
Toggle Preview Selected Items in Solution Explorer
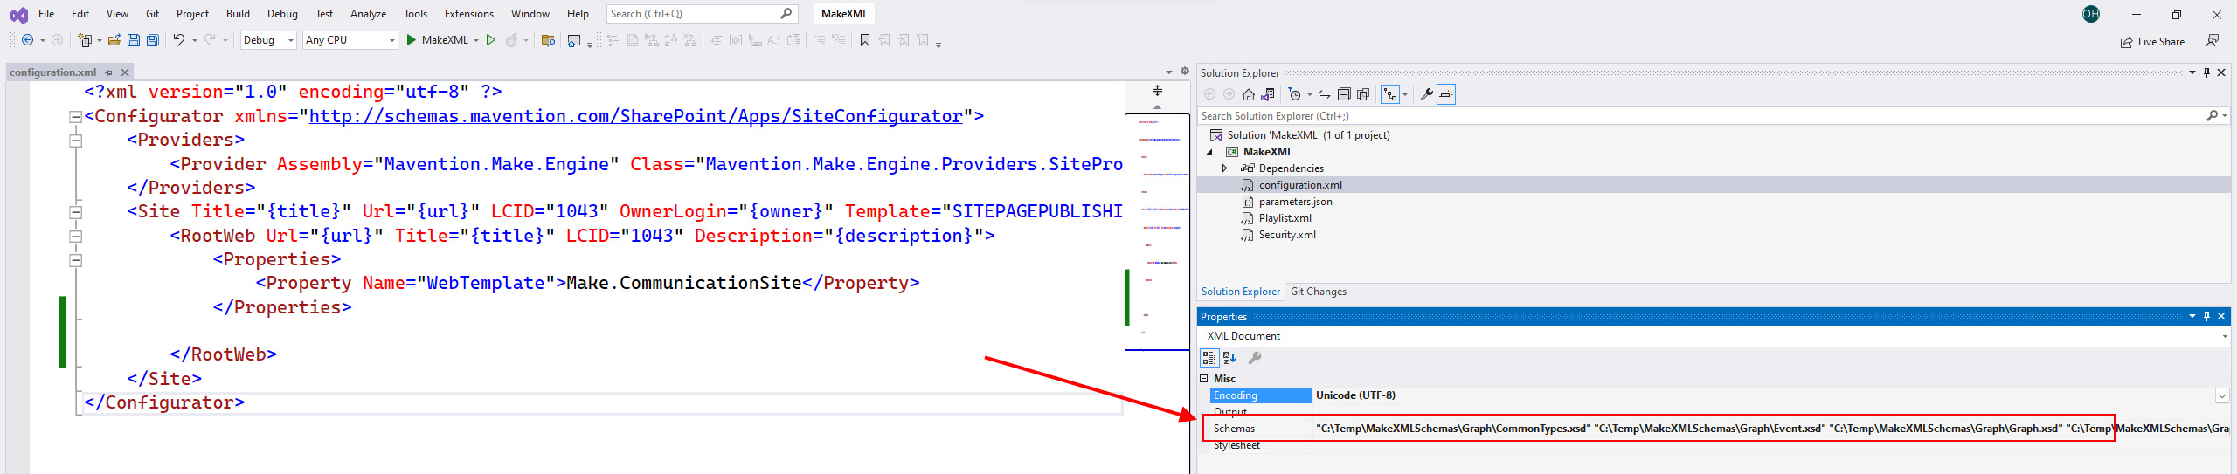pyautogui.click(x=1446, y=94)
